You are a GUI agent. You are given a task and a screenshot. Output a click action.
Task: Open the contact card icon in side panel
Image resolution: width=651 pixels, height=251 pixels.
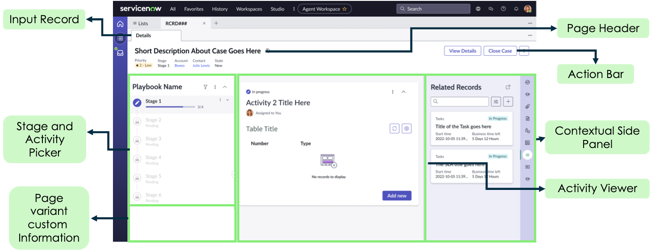pyautogui.click(x=527, y=143)
